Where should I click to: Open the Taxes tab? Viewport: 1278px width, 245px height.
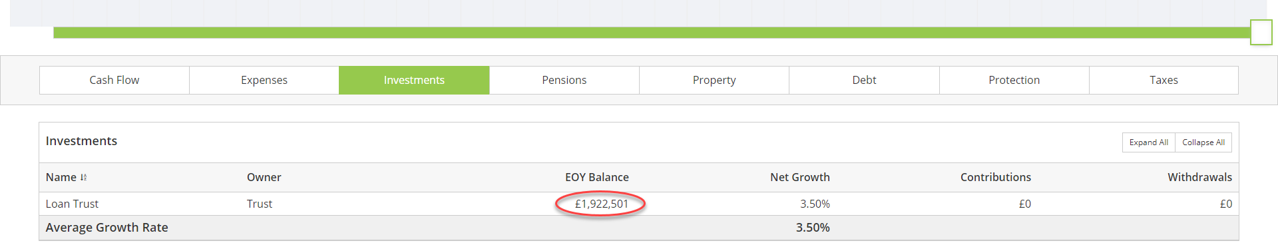[x=1164, y=80]
